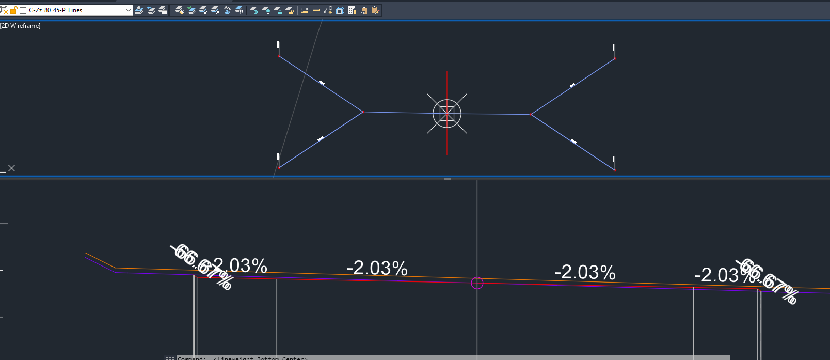Click the layers icon with green checkmark
Screen dimensions: 830x360
(191, 10)
